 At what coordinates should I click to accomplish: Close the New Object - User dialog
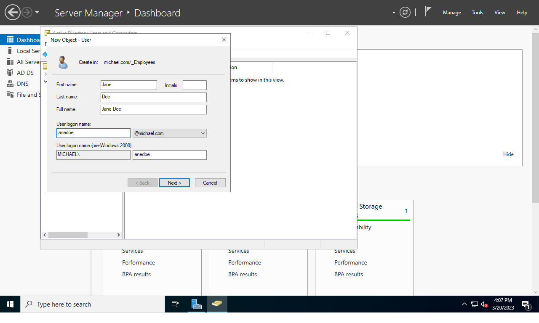pos(224,40)
